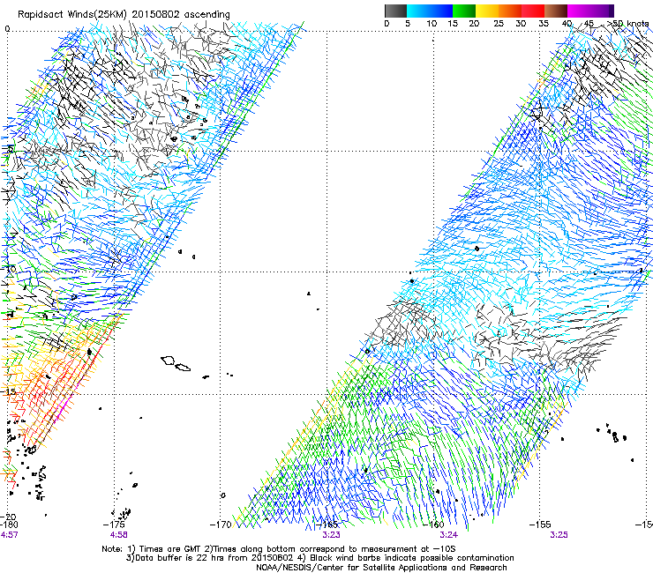The height and width of the screenshot is (573, 653).
Task: Select the '-170' longitude axis label
Action: 221,525
